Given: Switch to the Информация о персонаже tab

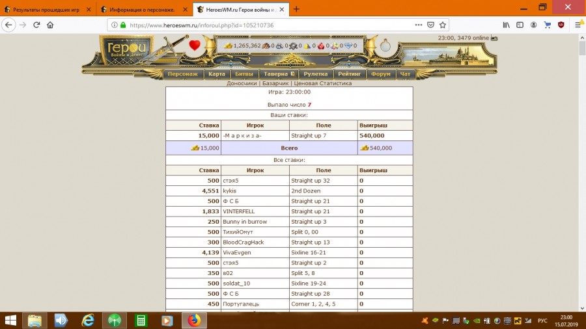Looking at the screenshot, I should click(x=141, y=9).
